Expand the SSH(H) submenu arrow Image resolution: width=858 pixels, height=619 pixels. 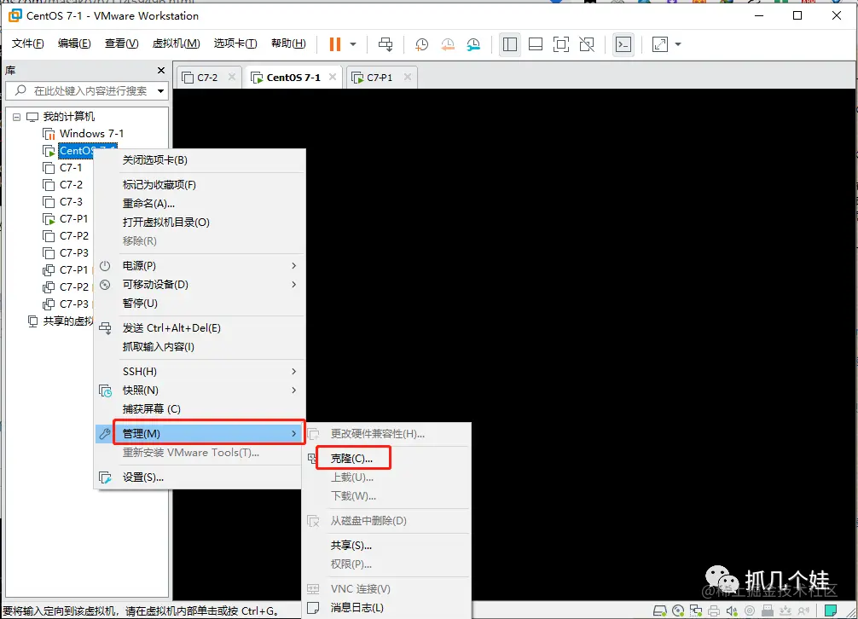pyautogui.click(x=294, y=371)
